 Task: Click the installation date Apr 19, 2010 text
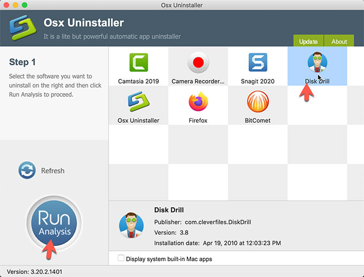click(x=242, y=243)
